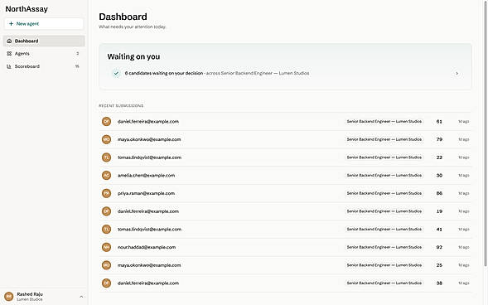Click the time-ago label in amelia.chen's row
The image size is (488, 305).
click(463, 176)
